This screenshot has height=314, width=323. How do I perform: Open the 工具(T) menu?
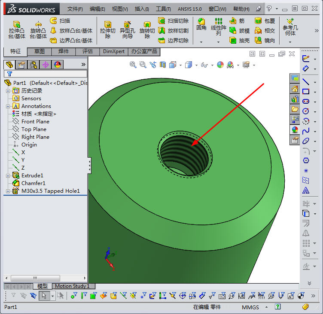(x=163, y=9)
